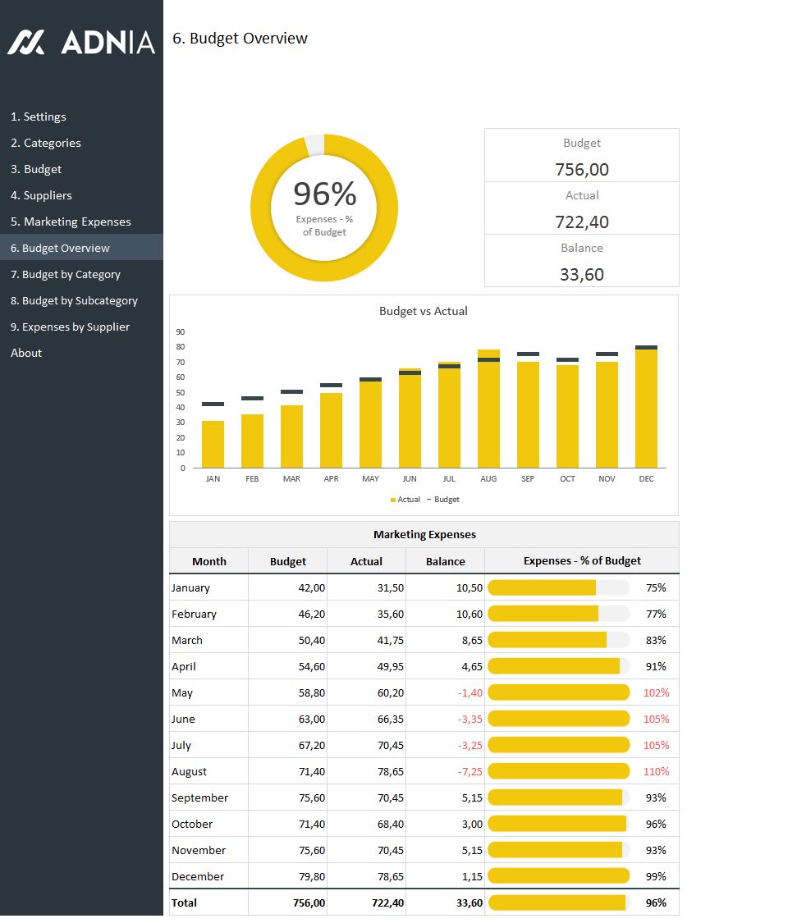Click the 'About' link in sidebar
This screenshot has width=797, height=923.
click(26, 353)
